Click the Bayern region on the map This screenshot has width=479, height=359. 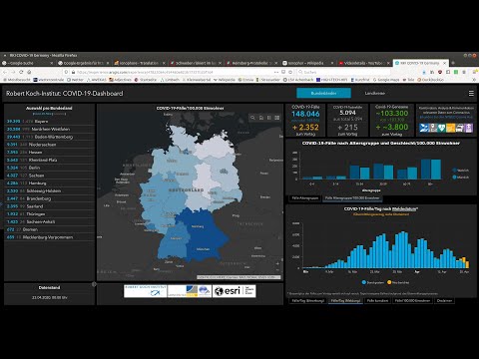click(x=203, y=236)
